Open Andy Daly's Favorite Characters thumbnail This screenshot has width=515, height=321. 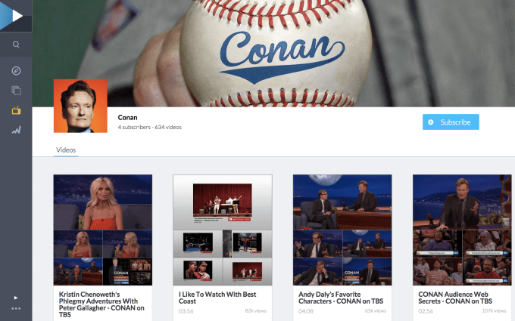click(342, 230)
